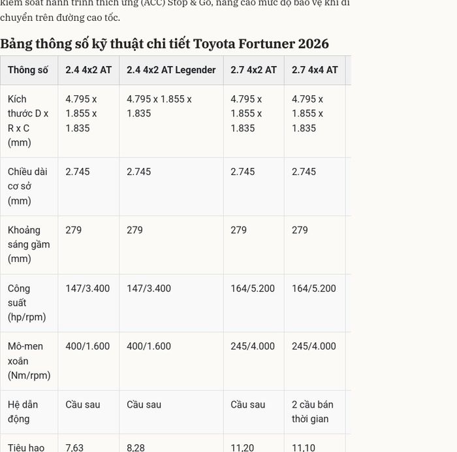Click the 'Hệ dẫn động' row label

(x=23, y=412)
